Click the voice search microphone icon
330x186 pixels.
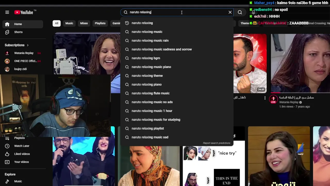253,12
